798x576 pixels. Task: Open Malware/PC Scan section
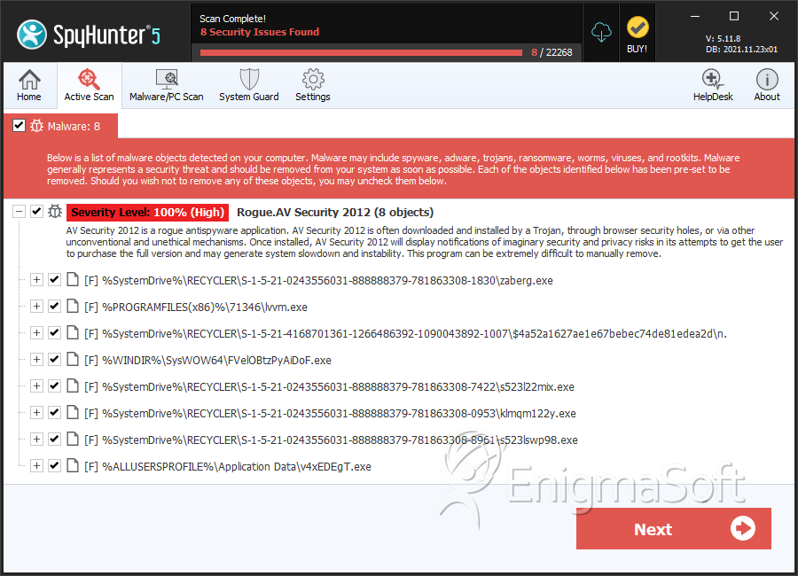click(x=167, y=85)
